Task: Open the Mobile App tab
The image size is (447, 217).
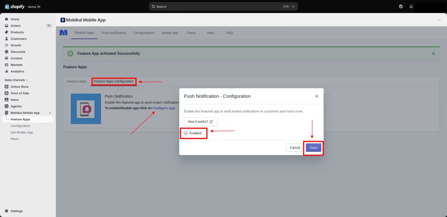Action: 170,33
